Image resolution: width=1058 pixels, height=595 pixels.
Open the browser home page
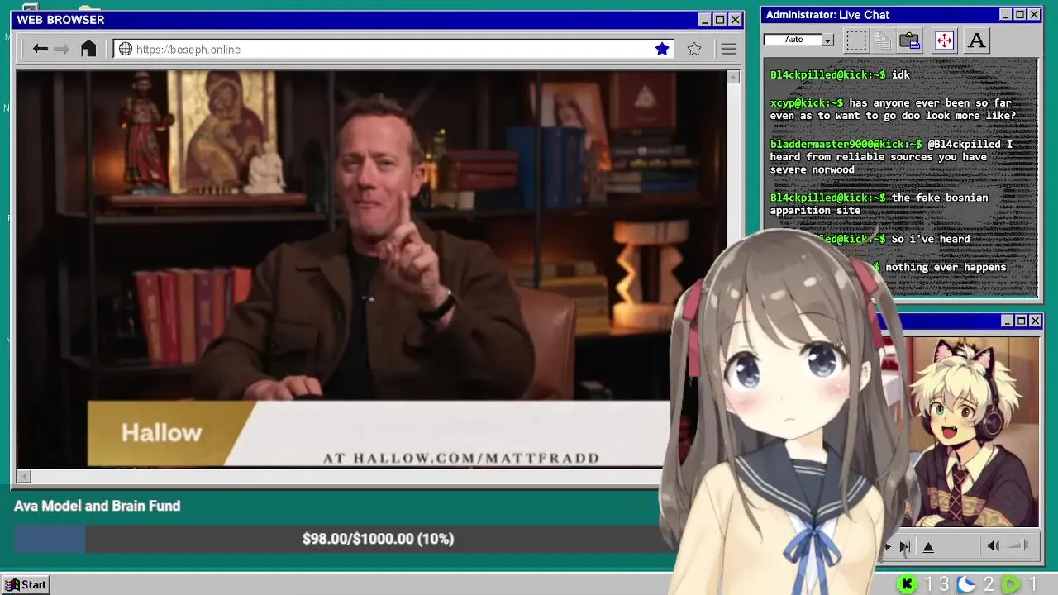pos(88,49)
